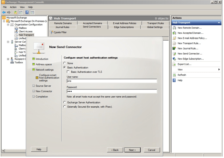The image size is (224, 158).
Task: Switch to the Accepted Domains tab
Action: (93, 23)
